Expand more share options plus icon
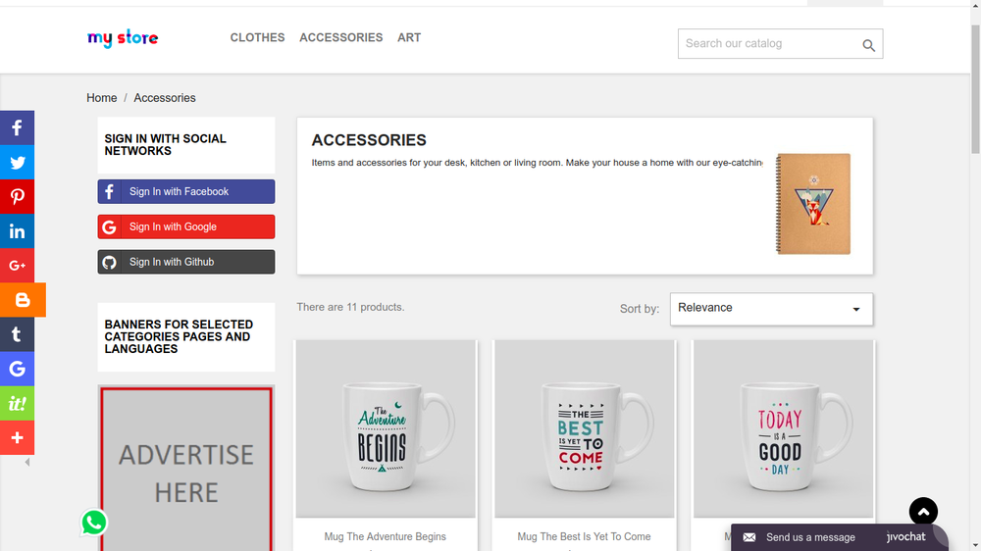 tap(17, 437)
